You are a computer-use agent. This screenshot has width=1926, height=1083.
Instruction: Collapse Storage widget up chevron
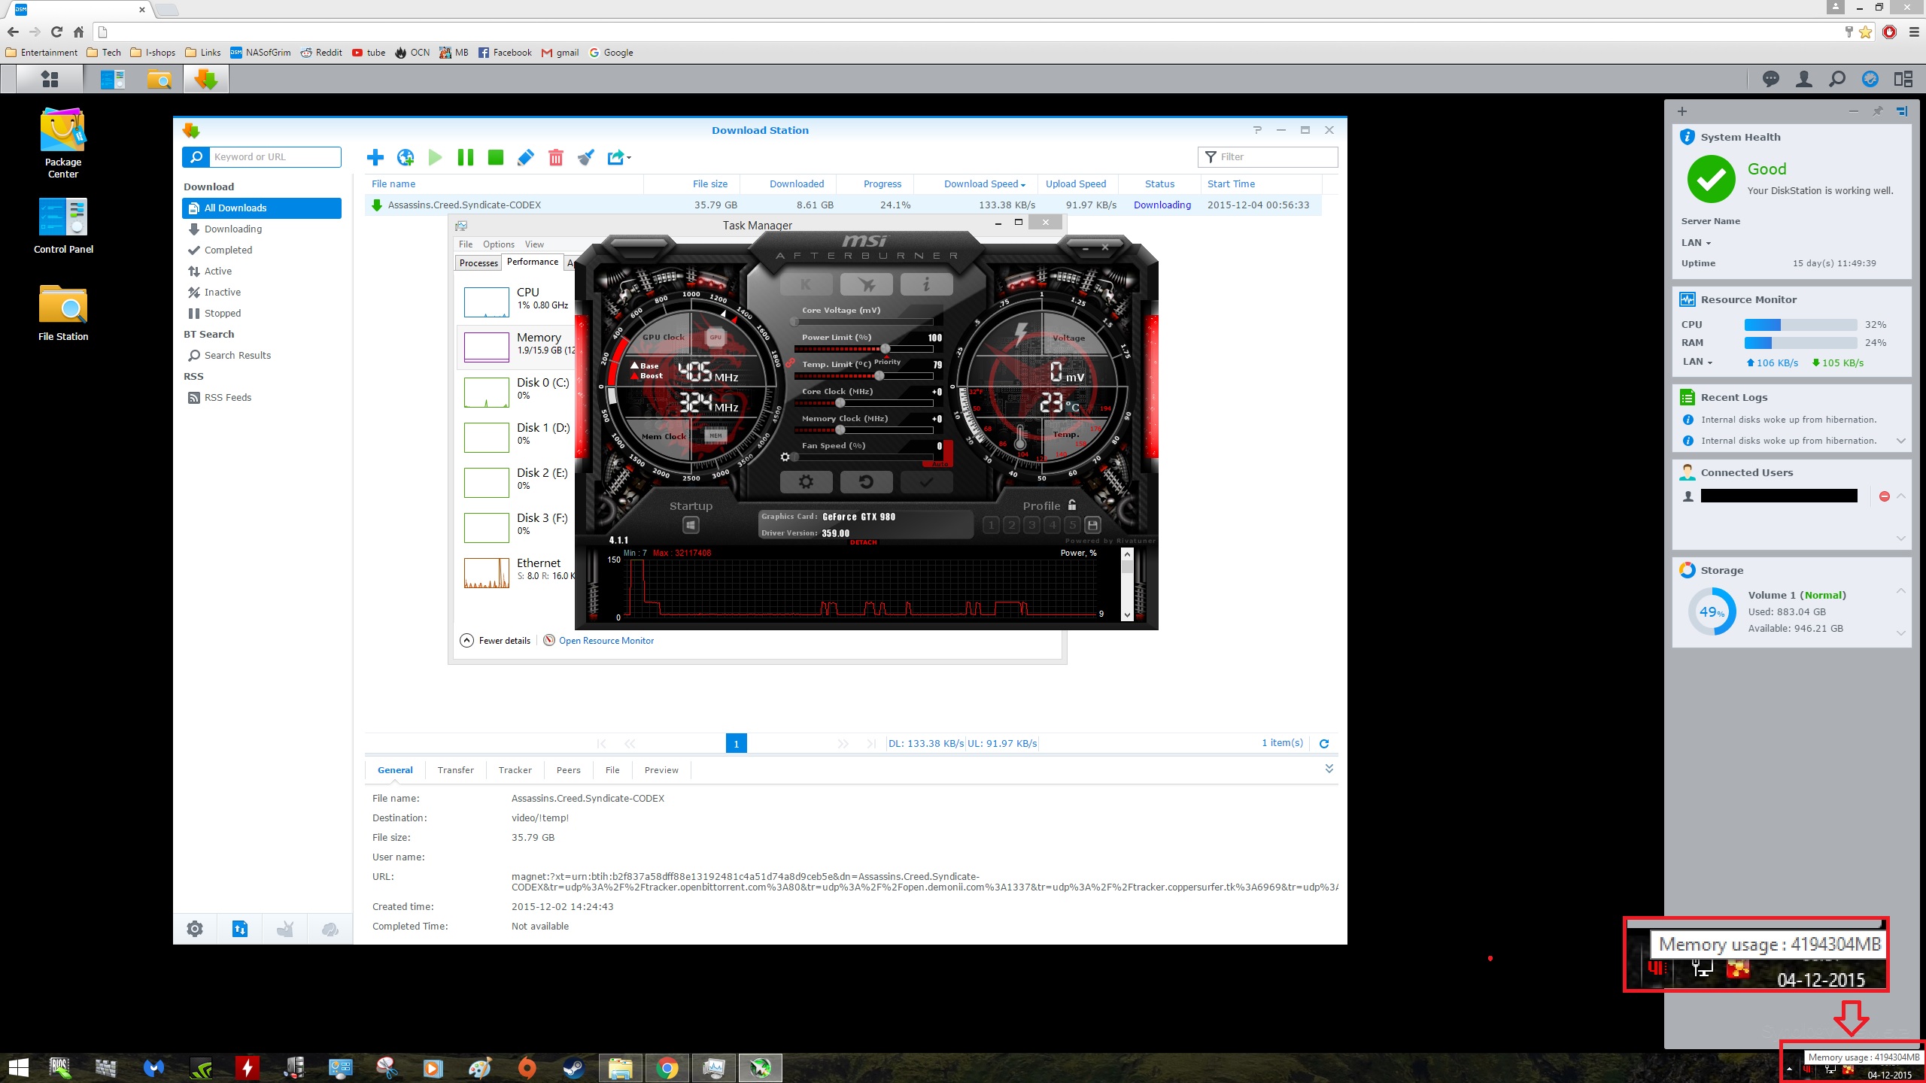coord(1901,591)
